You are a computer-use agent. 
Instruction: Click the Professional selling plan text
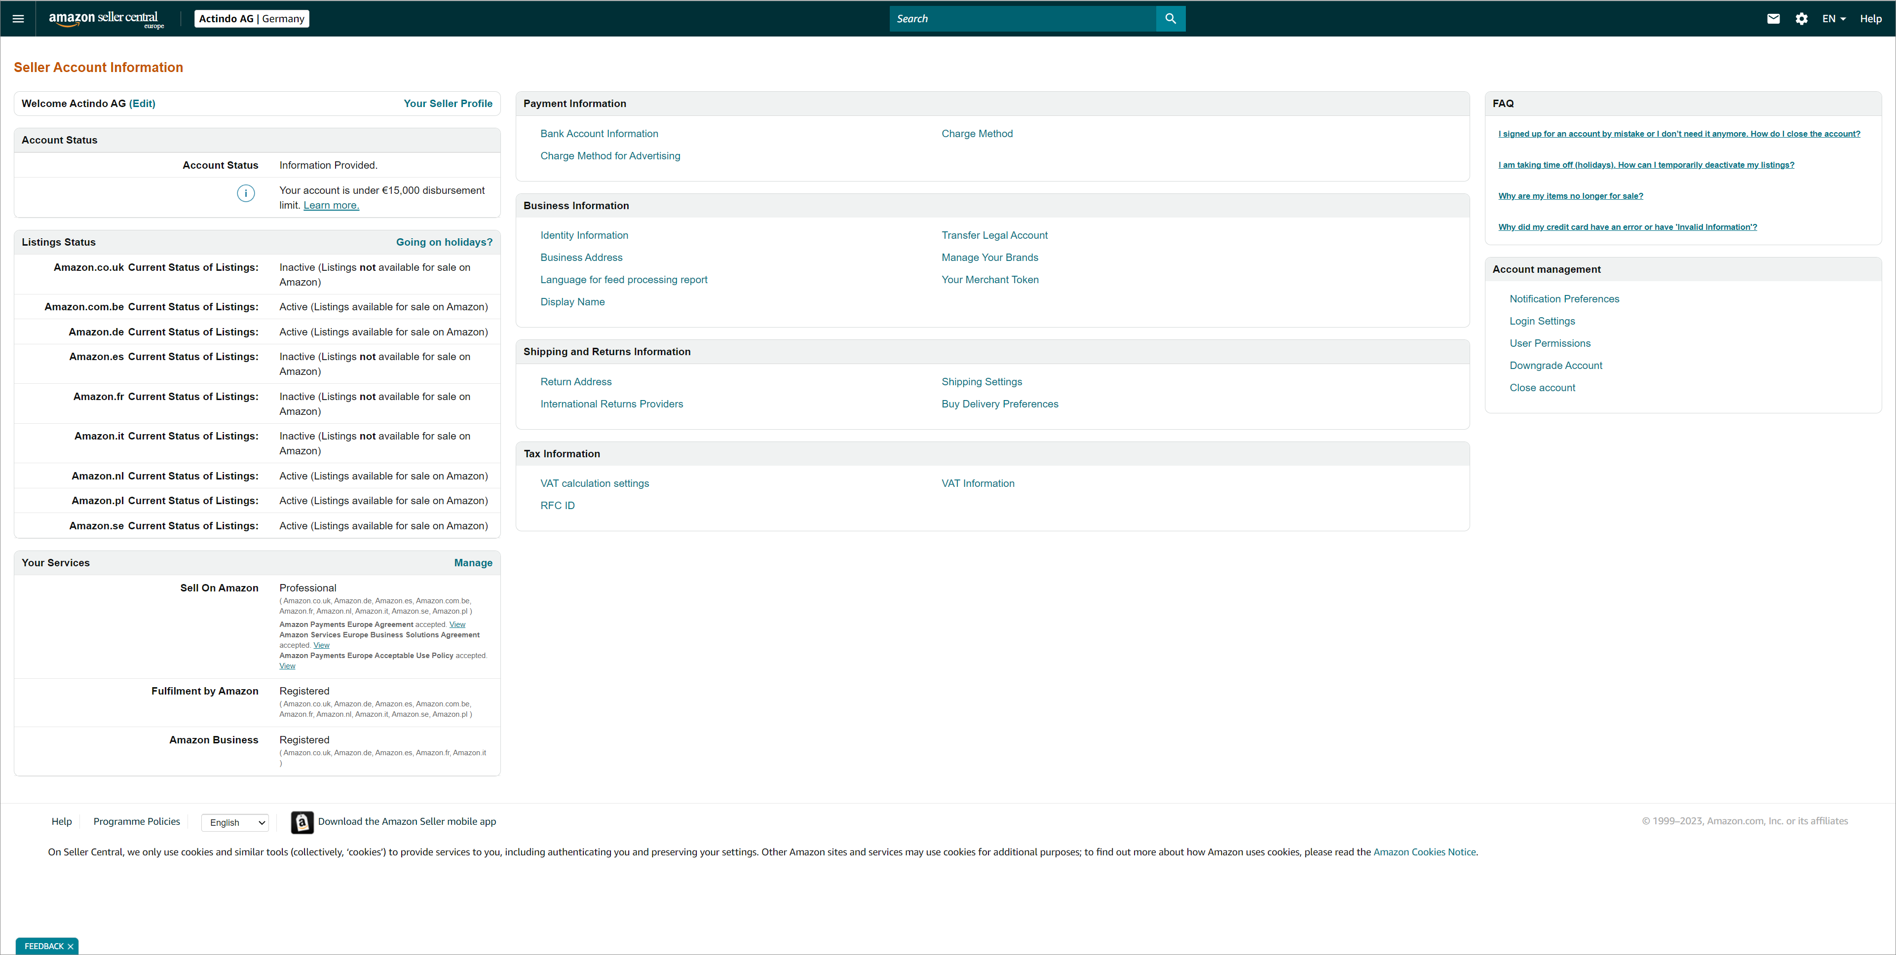click(307, 588)
